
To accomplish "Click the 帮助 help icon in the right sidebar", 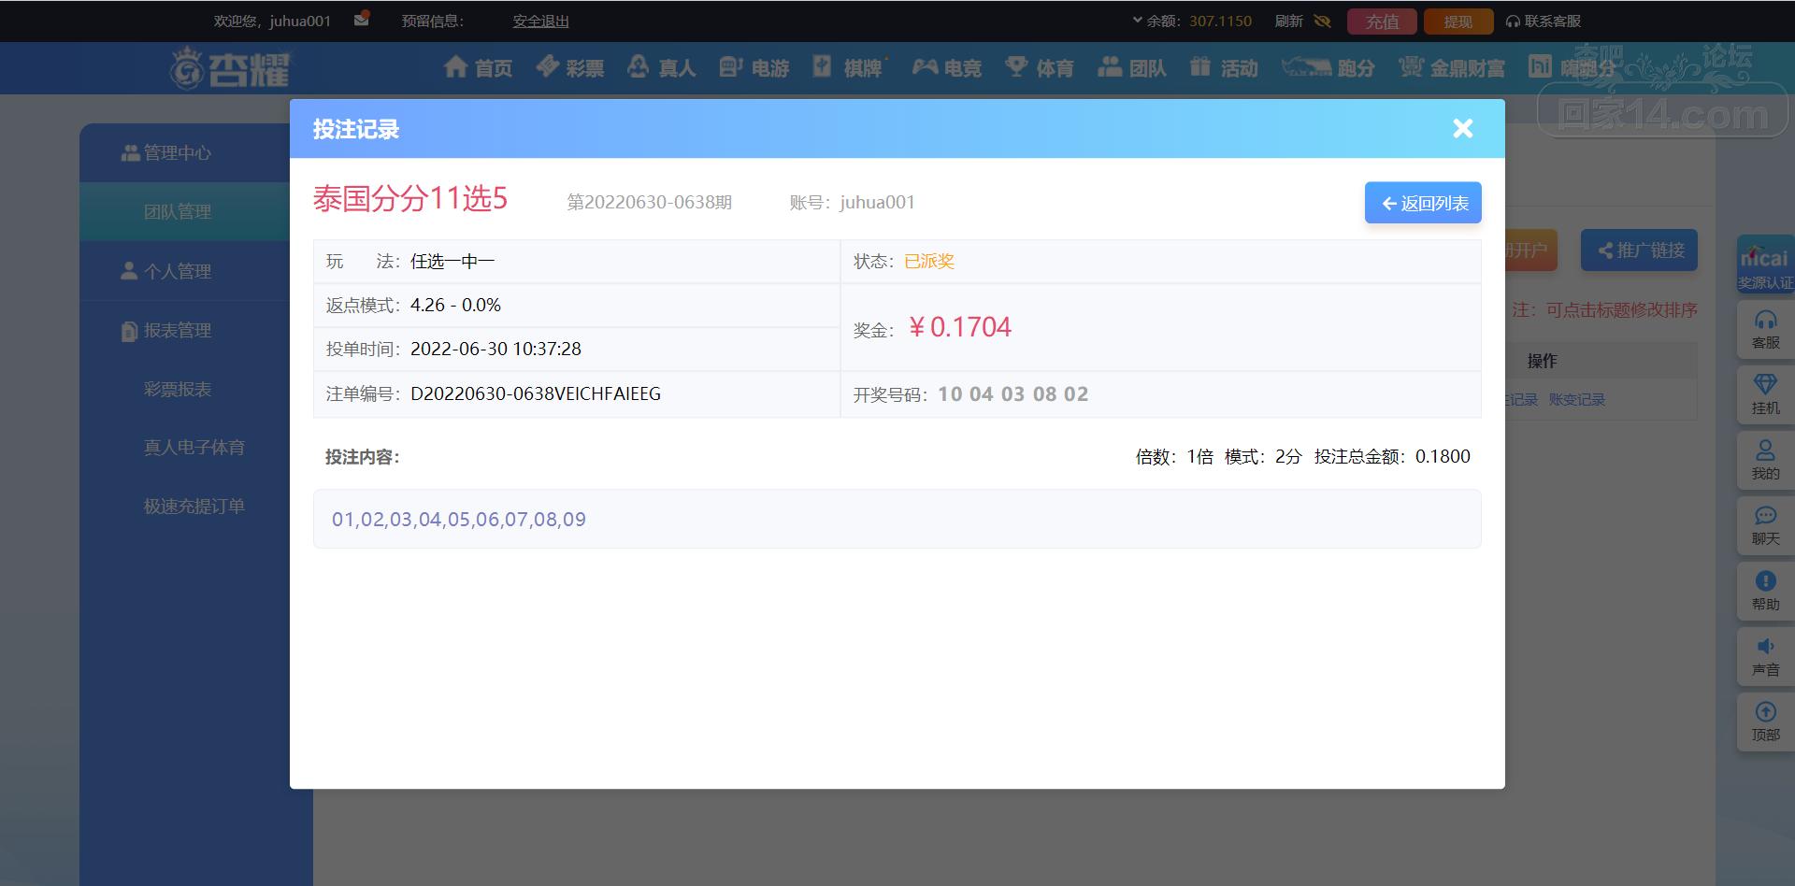I will (x=1765, y=581).
